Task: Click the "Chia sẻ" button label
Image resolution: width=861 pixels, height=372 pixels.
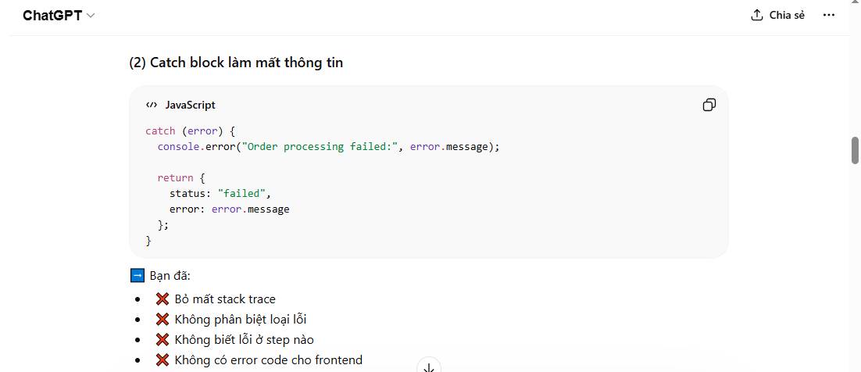Action: pos(787,16)
